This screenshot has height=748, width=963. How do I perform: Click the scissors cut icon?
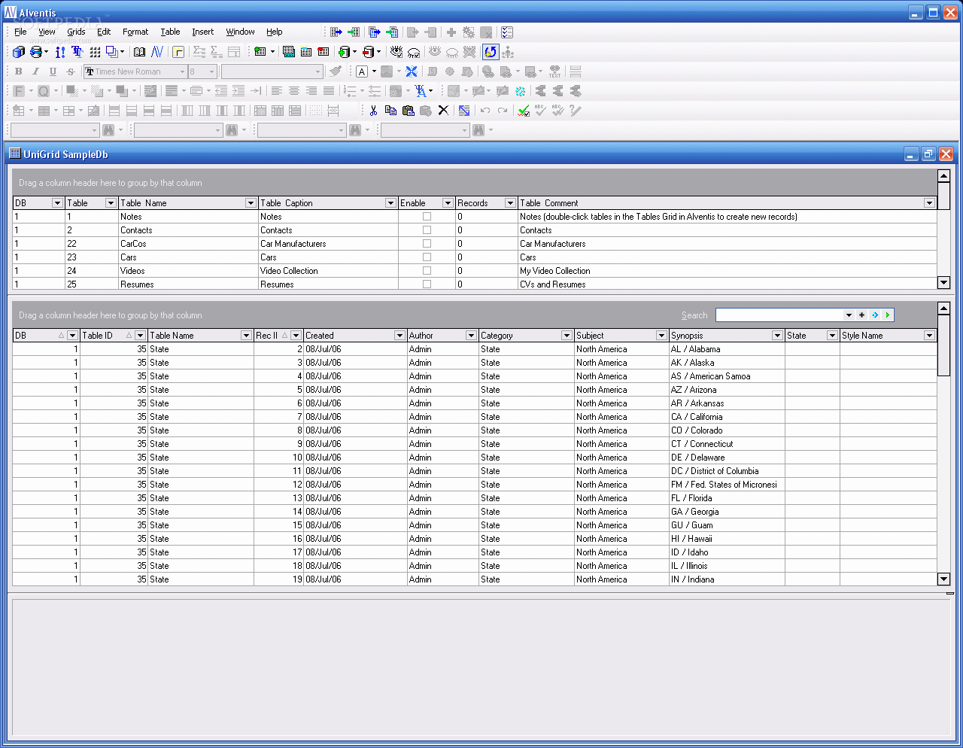[373, 111]
